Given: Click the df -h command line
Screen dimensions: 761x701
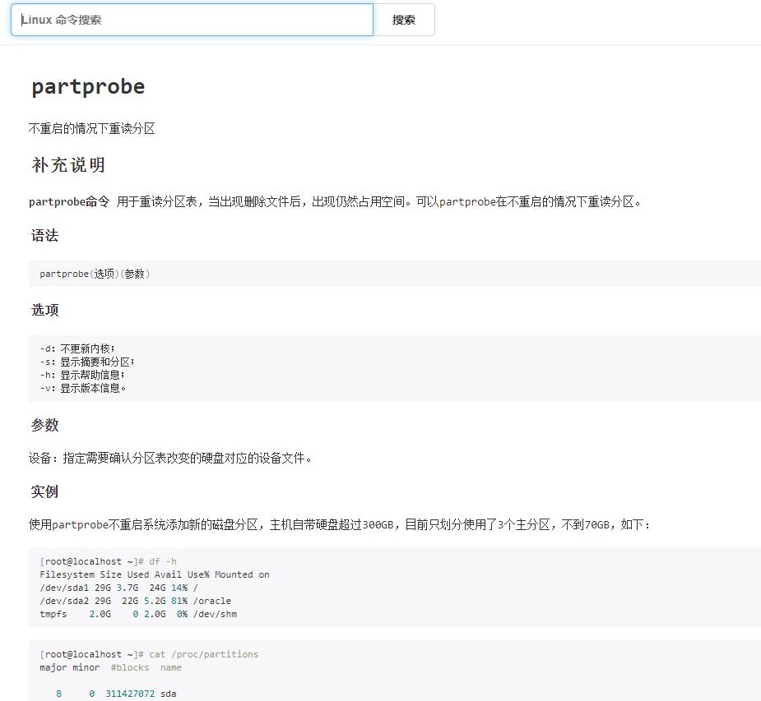Looking at the screenshot, I should 108,561.
